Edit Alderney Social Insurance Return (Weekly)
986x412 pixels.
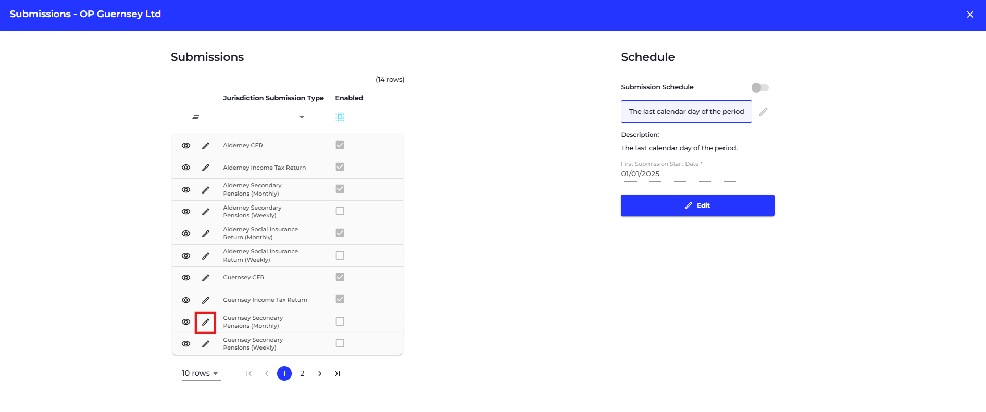pyautogui.click(x=206, y=256)
